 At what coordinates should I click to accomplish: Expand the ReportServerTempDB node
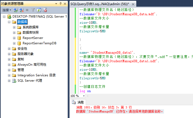14,43
